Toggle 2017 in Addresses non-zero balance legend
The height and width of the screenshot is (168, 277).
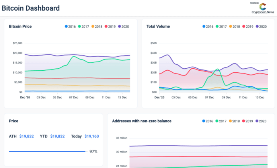[x=221, y=121]
